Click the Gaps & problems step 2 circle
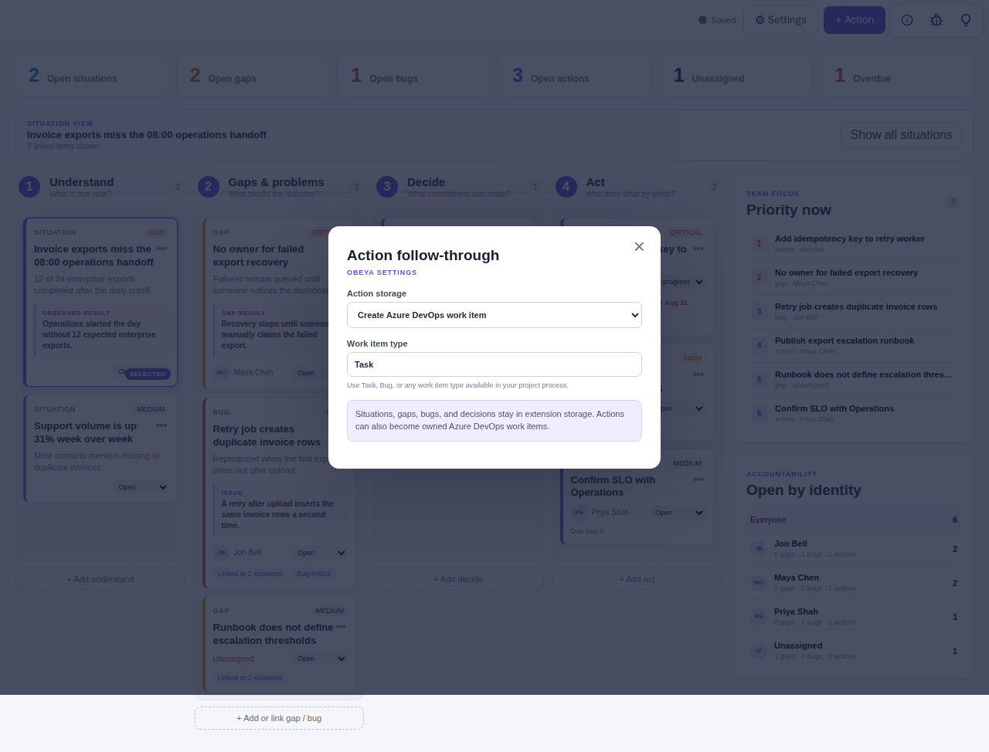The height and width of the screenshot is (752, 989). tap(208, 187)
